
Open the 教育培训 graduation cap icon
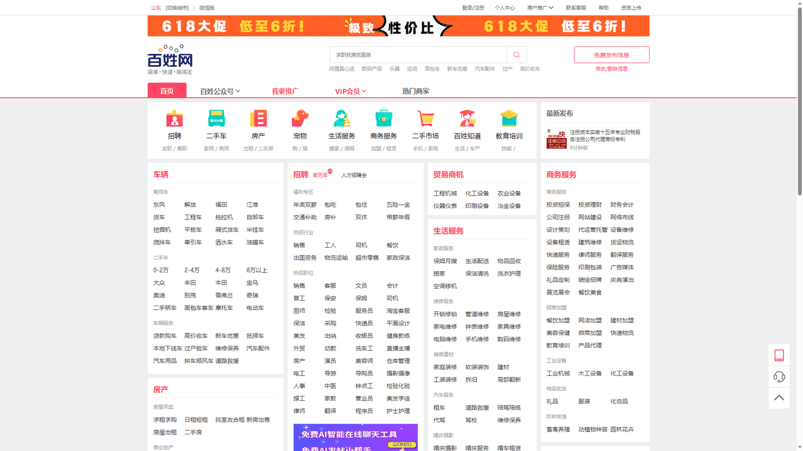[x=509, y=119]
